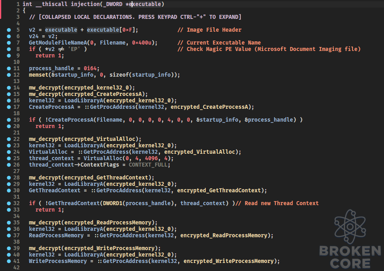Toggle the breakpoint dot on line 19

(9, 120)
